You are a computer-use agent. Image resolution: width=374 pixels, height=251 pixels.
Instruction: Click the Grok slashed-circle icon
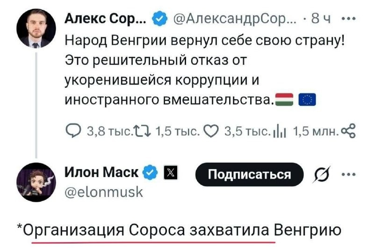[322, 175]
